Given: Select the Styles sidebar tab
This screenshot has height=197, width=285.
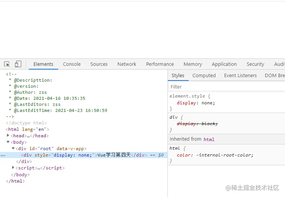Looking at the screenshot, I should click(x=178, y=76).
